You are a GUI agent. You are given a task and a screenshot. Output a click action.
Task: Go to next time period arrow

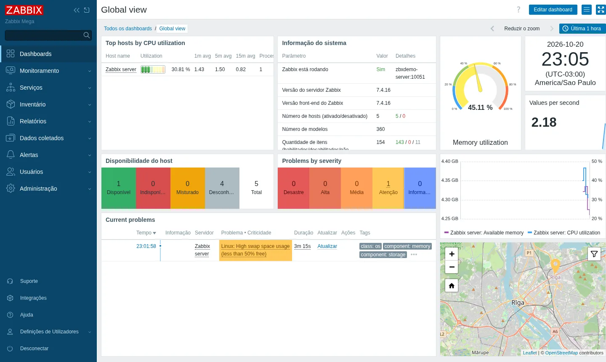(x=552, y=29)
